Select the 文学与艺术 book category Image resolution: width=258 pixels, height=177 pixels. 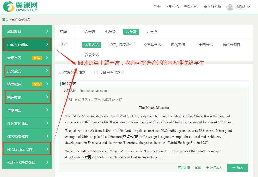[152, 45]
